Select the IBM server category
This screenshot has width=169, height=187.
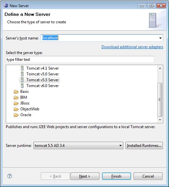click(23, 97)
